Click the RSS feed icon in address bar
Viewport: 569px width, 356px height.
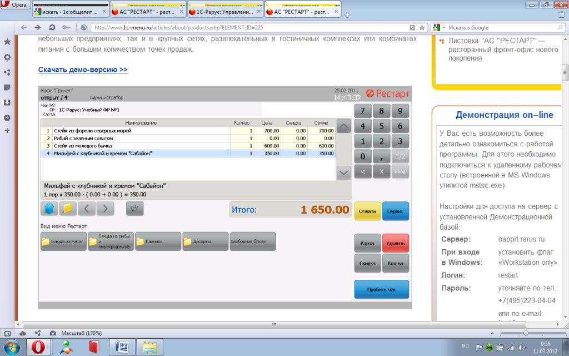(412, 27)
